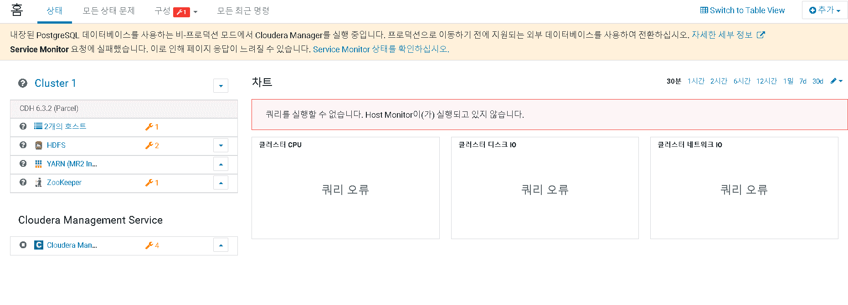Set chart time range to 12시간
Image resolution: width=848 pixels, height=305 pixels.
click(x=766, y=81)
